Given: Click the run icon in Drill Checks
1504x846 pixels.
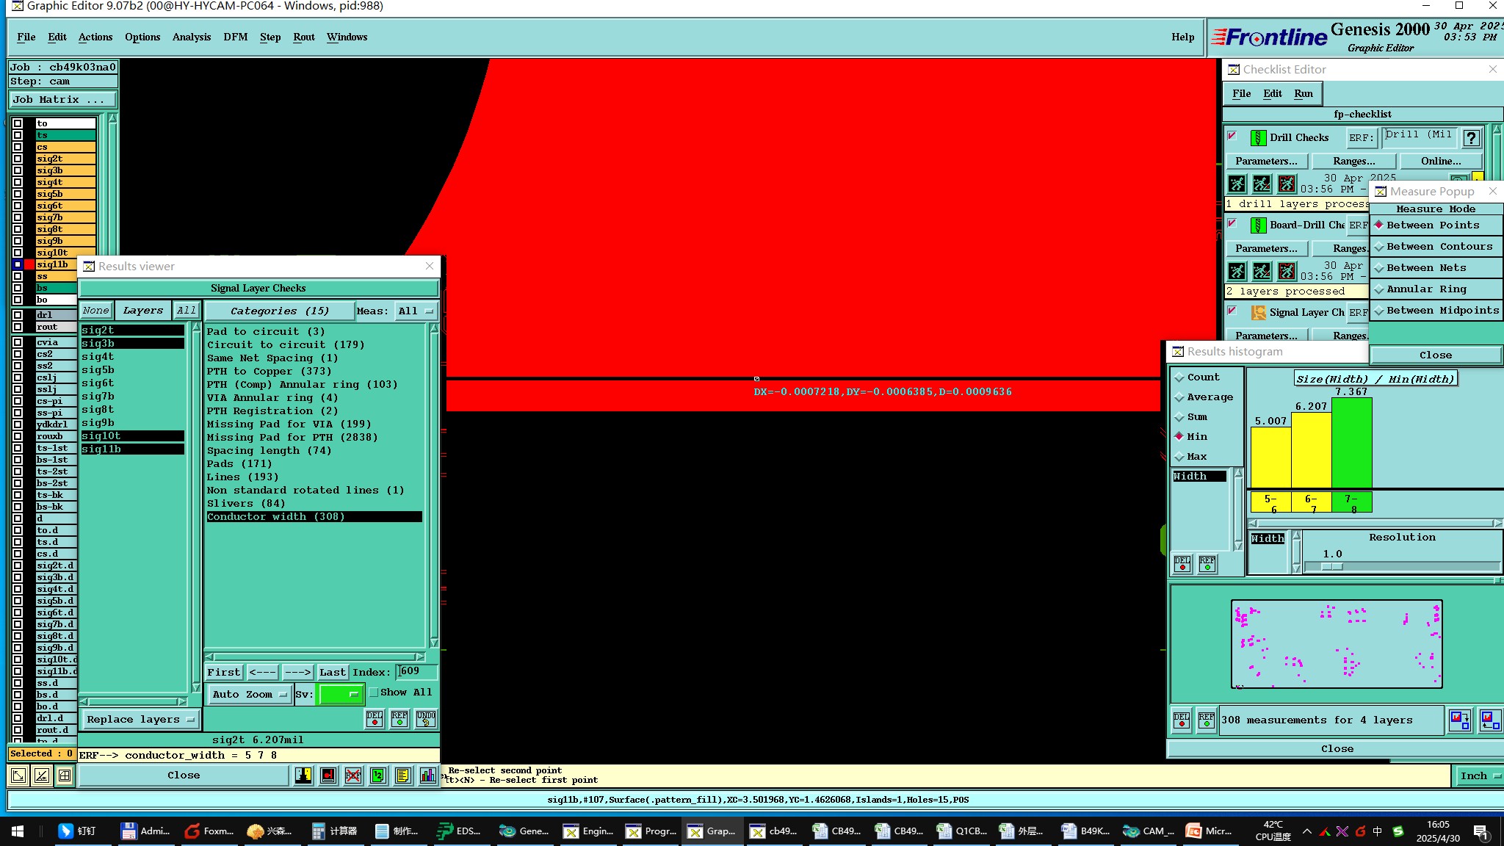Looking at the screenshot, I should click(x=1237, y=184).
